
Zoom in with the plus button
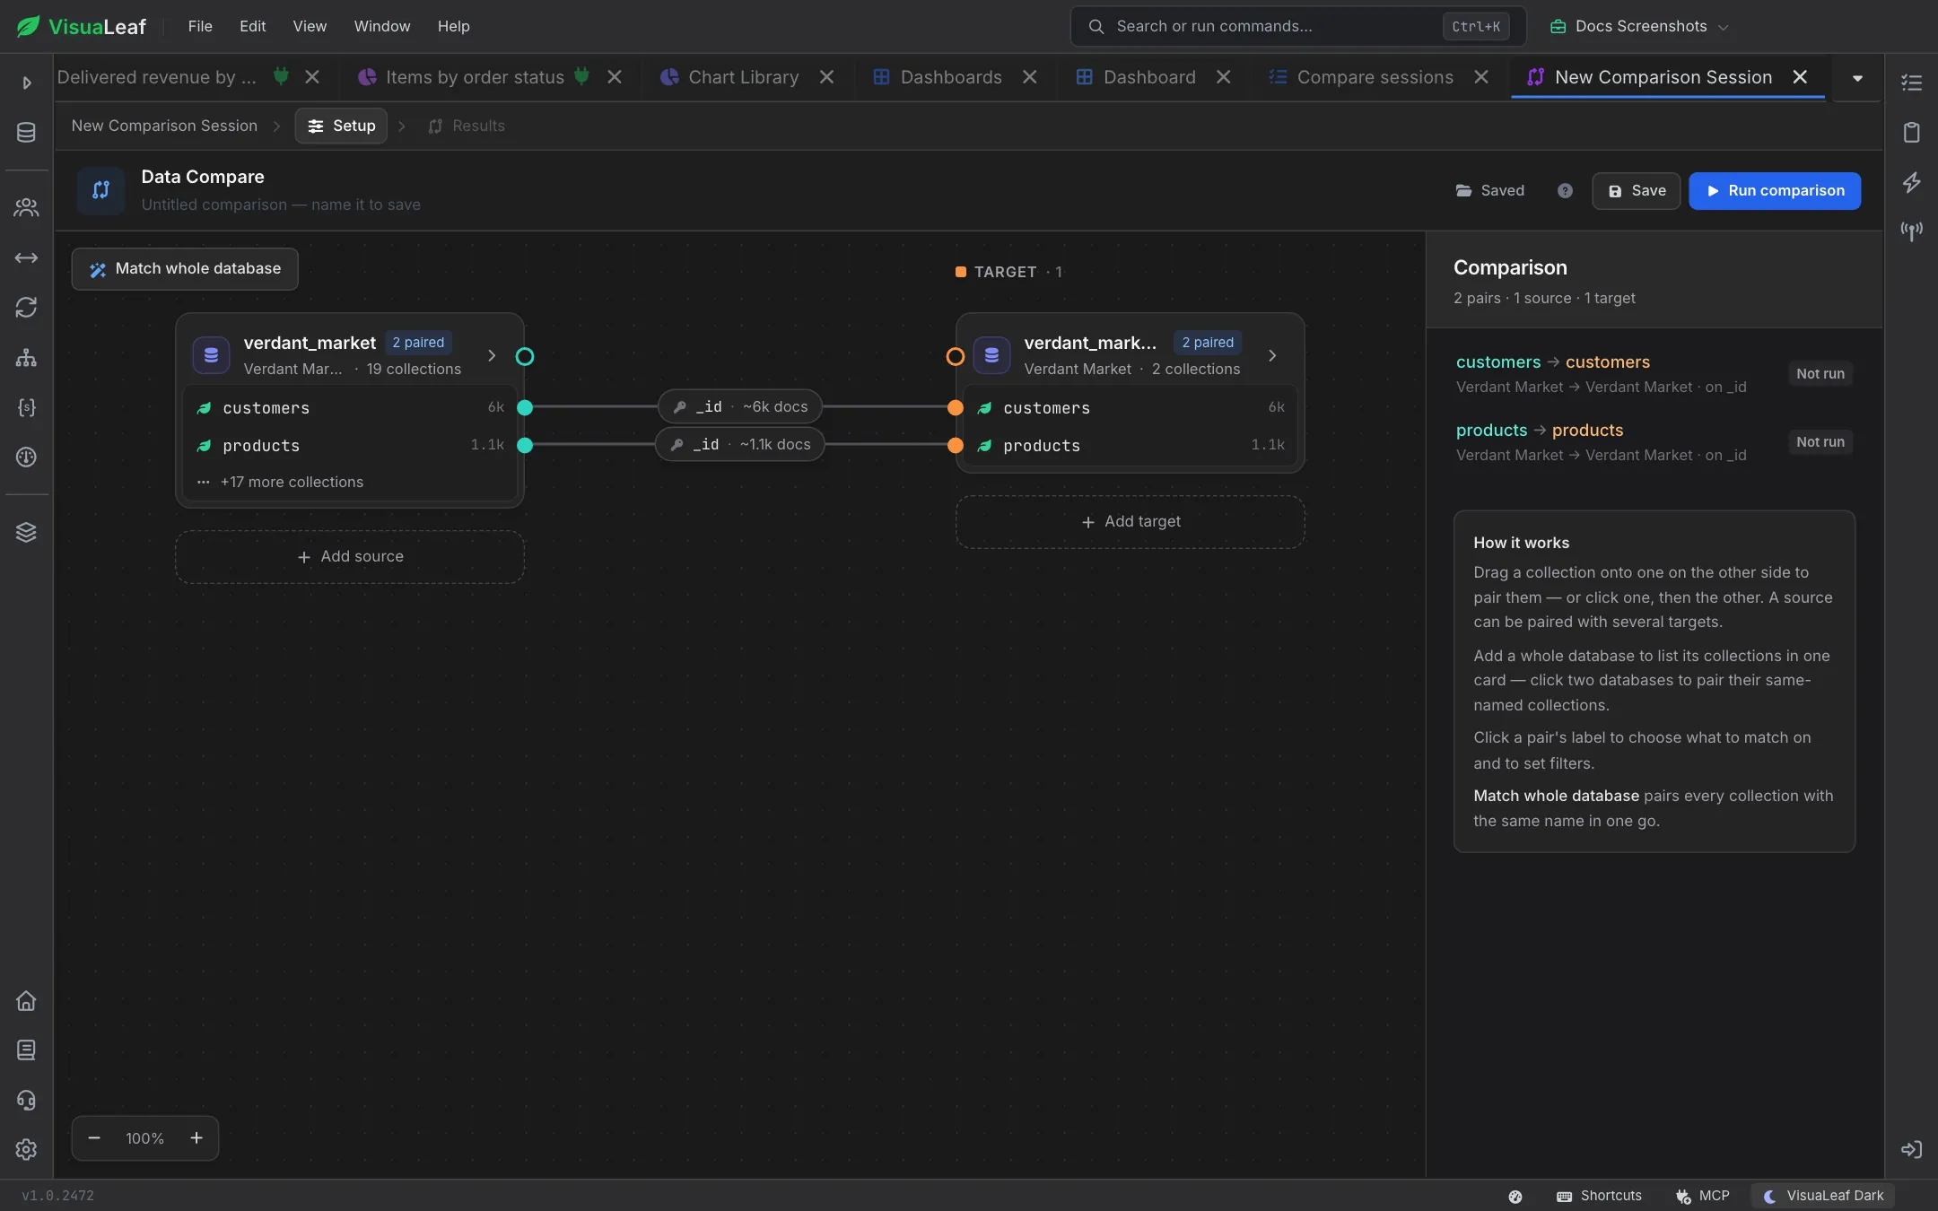196,1138
